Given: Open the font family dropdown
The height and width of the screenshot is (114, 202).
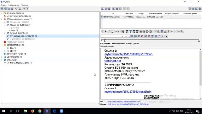Looking at the screenshot, I should click(112, 36).
